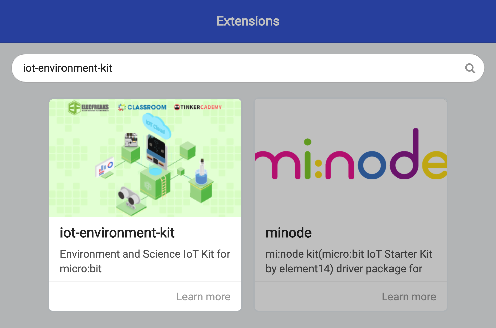Click the Classroom logo on card
This screenshot has width=496, height=328.
coord(142,107)
